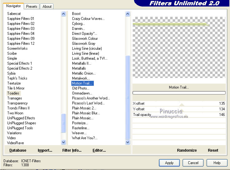Select Tronds Filters II

point(18,108)
